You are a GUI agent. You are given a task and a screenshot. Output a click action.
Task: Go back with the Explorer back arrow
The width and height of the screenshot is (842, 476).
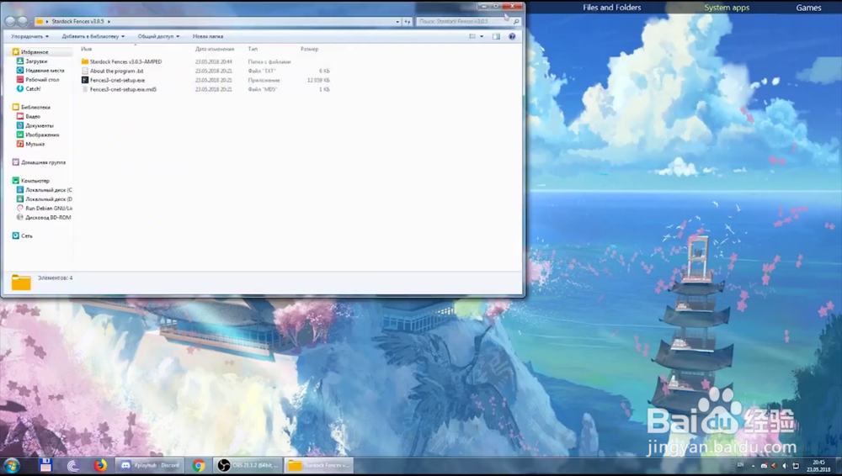[10, 22]
